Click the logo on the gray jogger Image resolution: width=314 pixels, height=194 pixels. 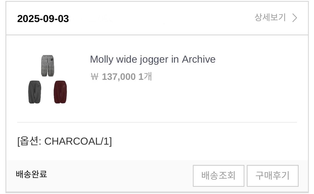pyautogui.click(x=52, y=59)
